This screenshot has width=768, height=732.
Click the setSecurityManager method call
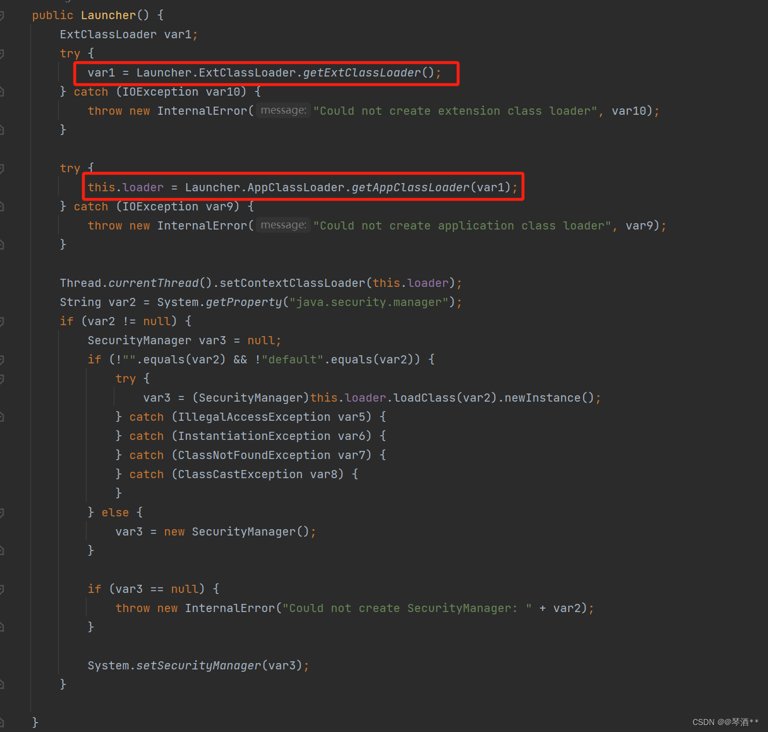pos(199,666)
